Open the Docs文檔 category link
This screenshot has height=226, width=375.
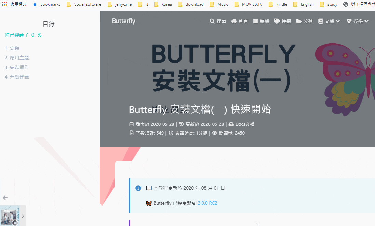coord(244,124)
